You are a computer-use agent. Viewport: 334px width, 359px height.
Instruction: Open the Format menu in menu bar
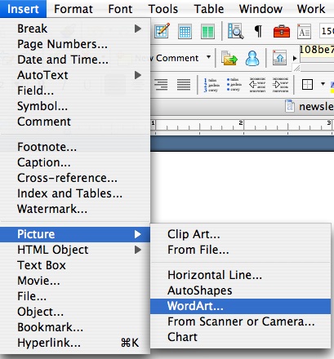(73, 9)
